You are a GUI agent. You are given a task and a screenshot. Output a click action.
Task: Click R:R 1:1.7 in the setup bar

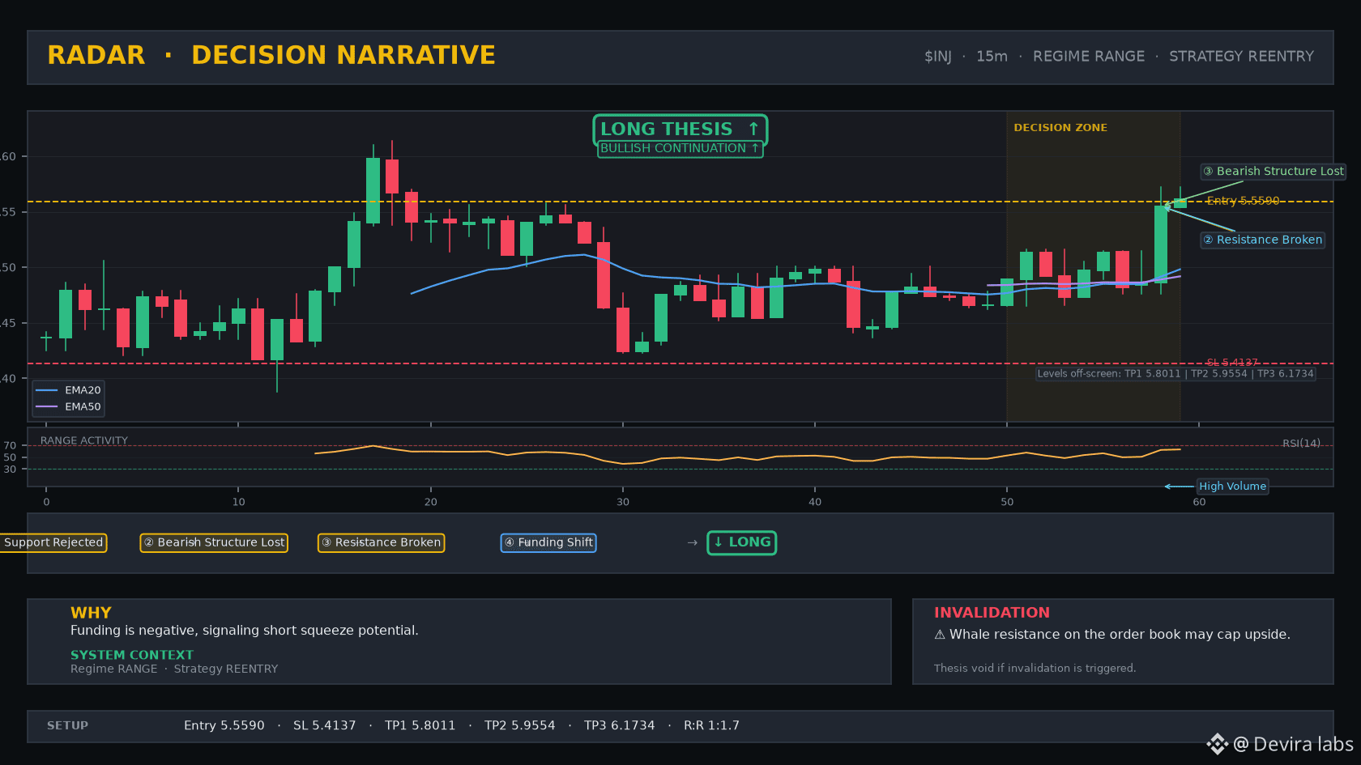[x=711, y=725]
